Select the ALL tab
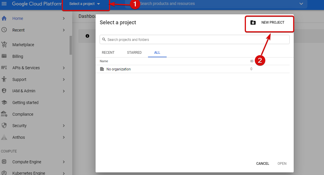Image resolution: width=324 pixels, height=175 pixels. (157, 53)
